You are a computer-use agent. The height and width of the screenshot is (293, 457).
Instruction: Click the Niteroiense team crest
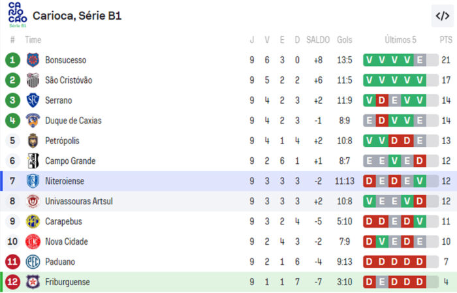[33, 181]
